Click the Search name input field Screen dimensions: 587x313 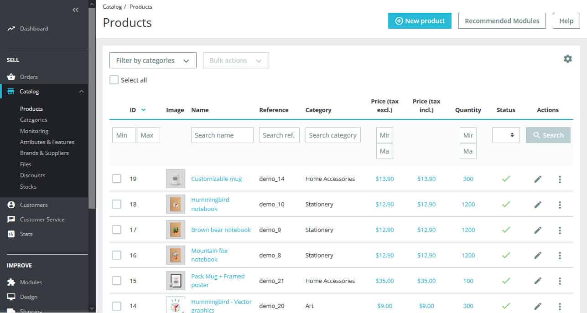click(x=222, y=135)
